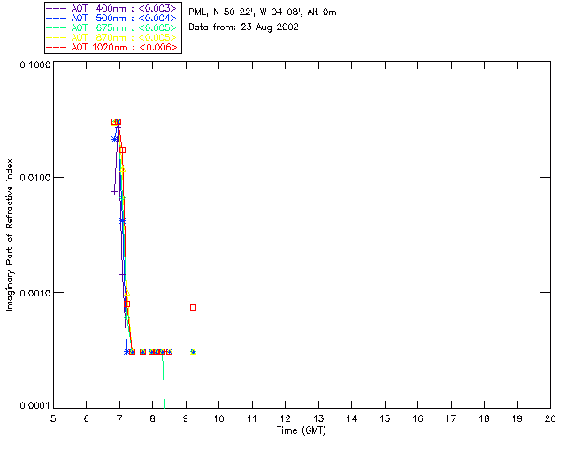Click the x-axis tick label 20
Screen dimensions: 566x453
[550, 418]
